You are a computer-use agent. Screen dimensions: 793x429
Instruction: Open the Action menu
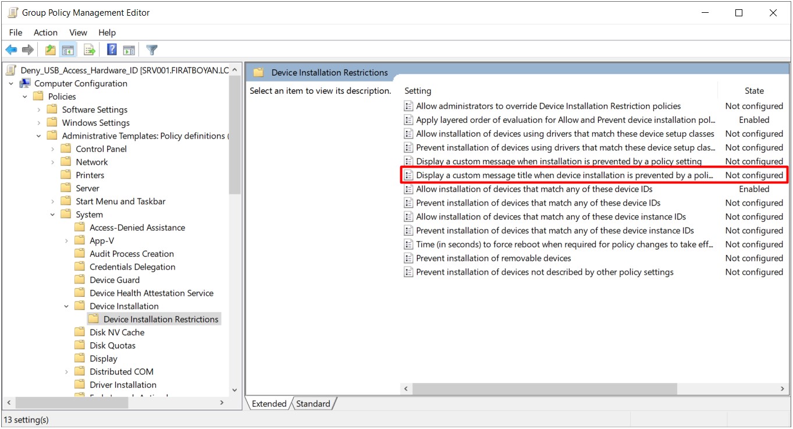tap(45, 33)
